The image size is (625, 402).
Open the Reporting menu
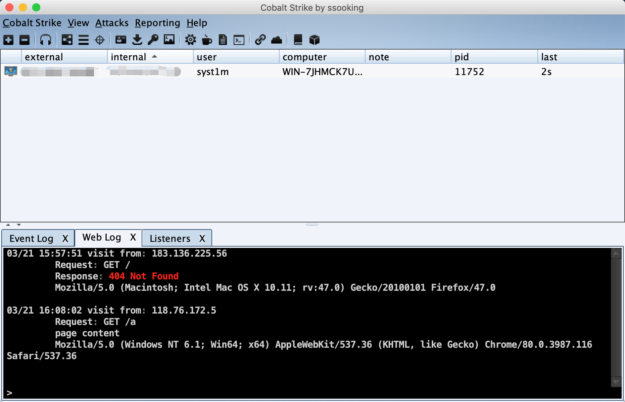click(157, 23)
